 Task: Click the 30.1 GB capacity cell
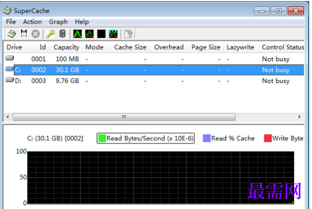coord(67,70)
